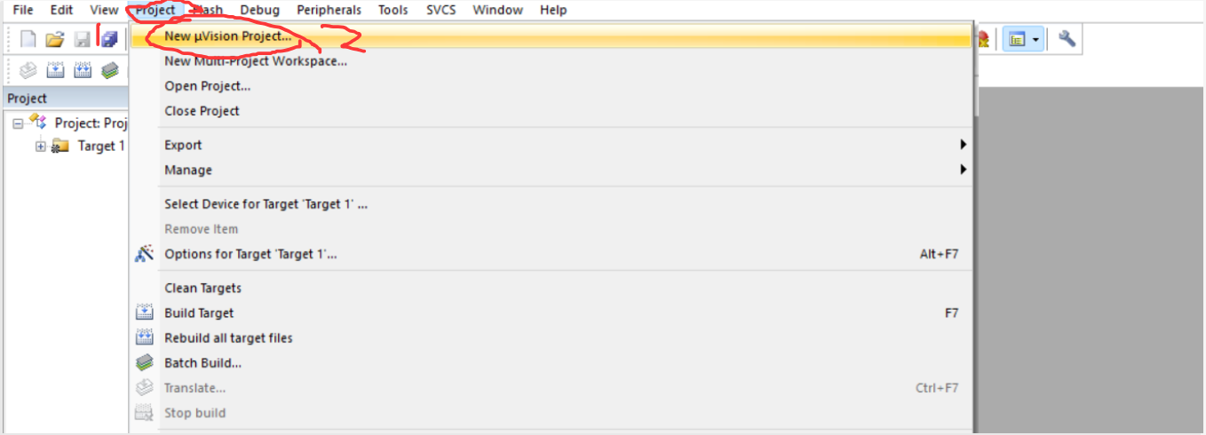The width and height of the screenshot is (1206, 435).
Task: Open the Help menu
Action: click(553, 10)
